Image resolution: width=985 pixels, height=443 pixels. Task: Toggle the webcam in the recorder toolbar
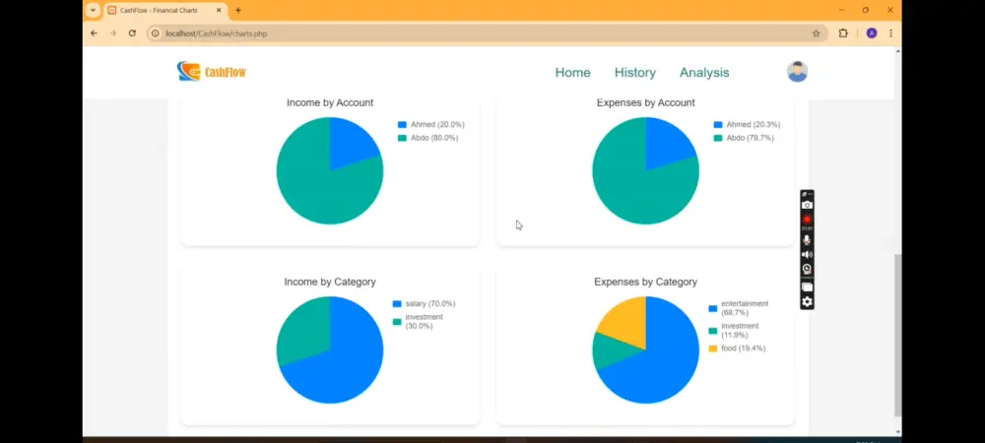tap(808, 269)
